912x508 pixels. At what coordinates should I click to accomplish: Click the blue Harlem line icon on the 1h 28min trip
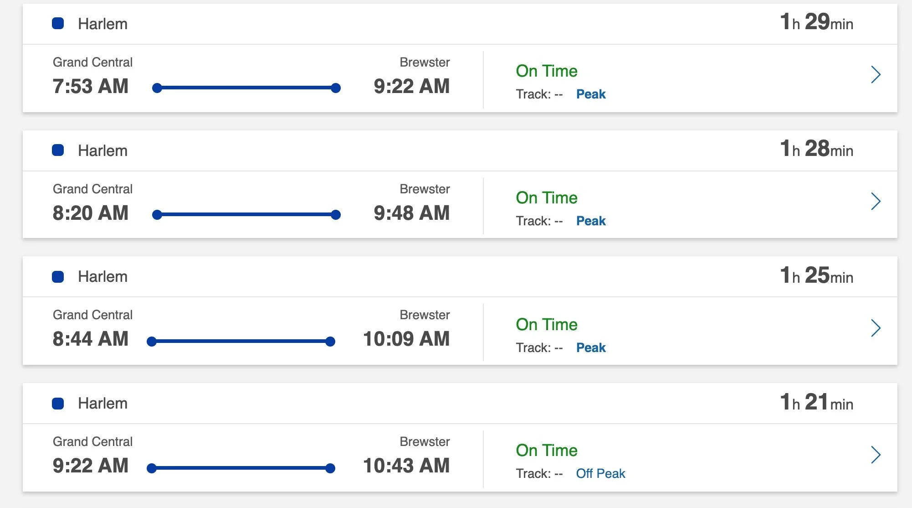(58, 150)
